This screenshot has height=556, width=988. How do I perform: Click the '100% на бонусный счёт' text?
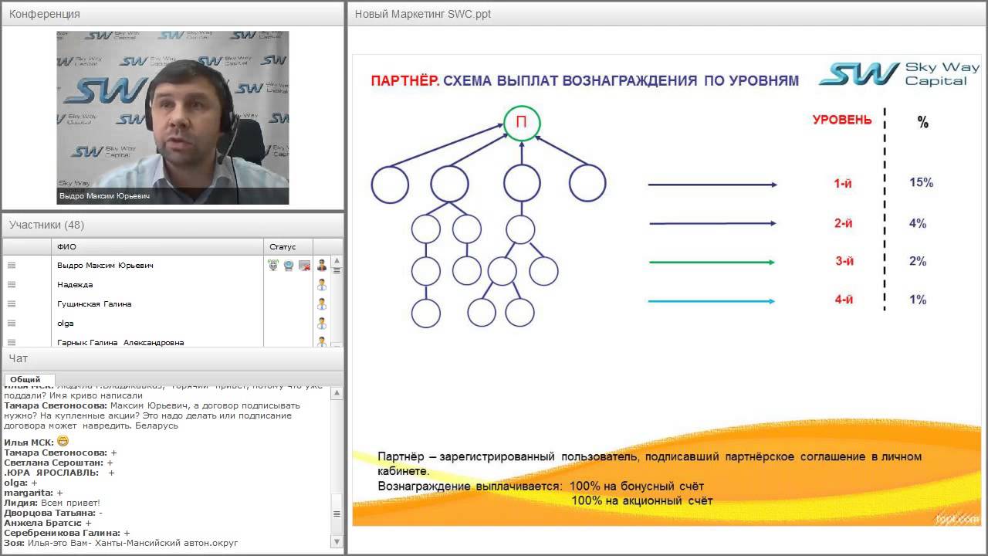(x=638, y=486)
